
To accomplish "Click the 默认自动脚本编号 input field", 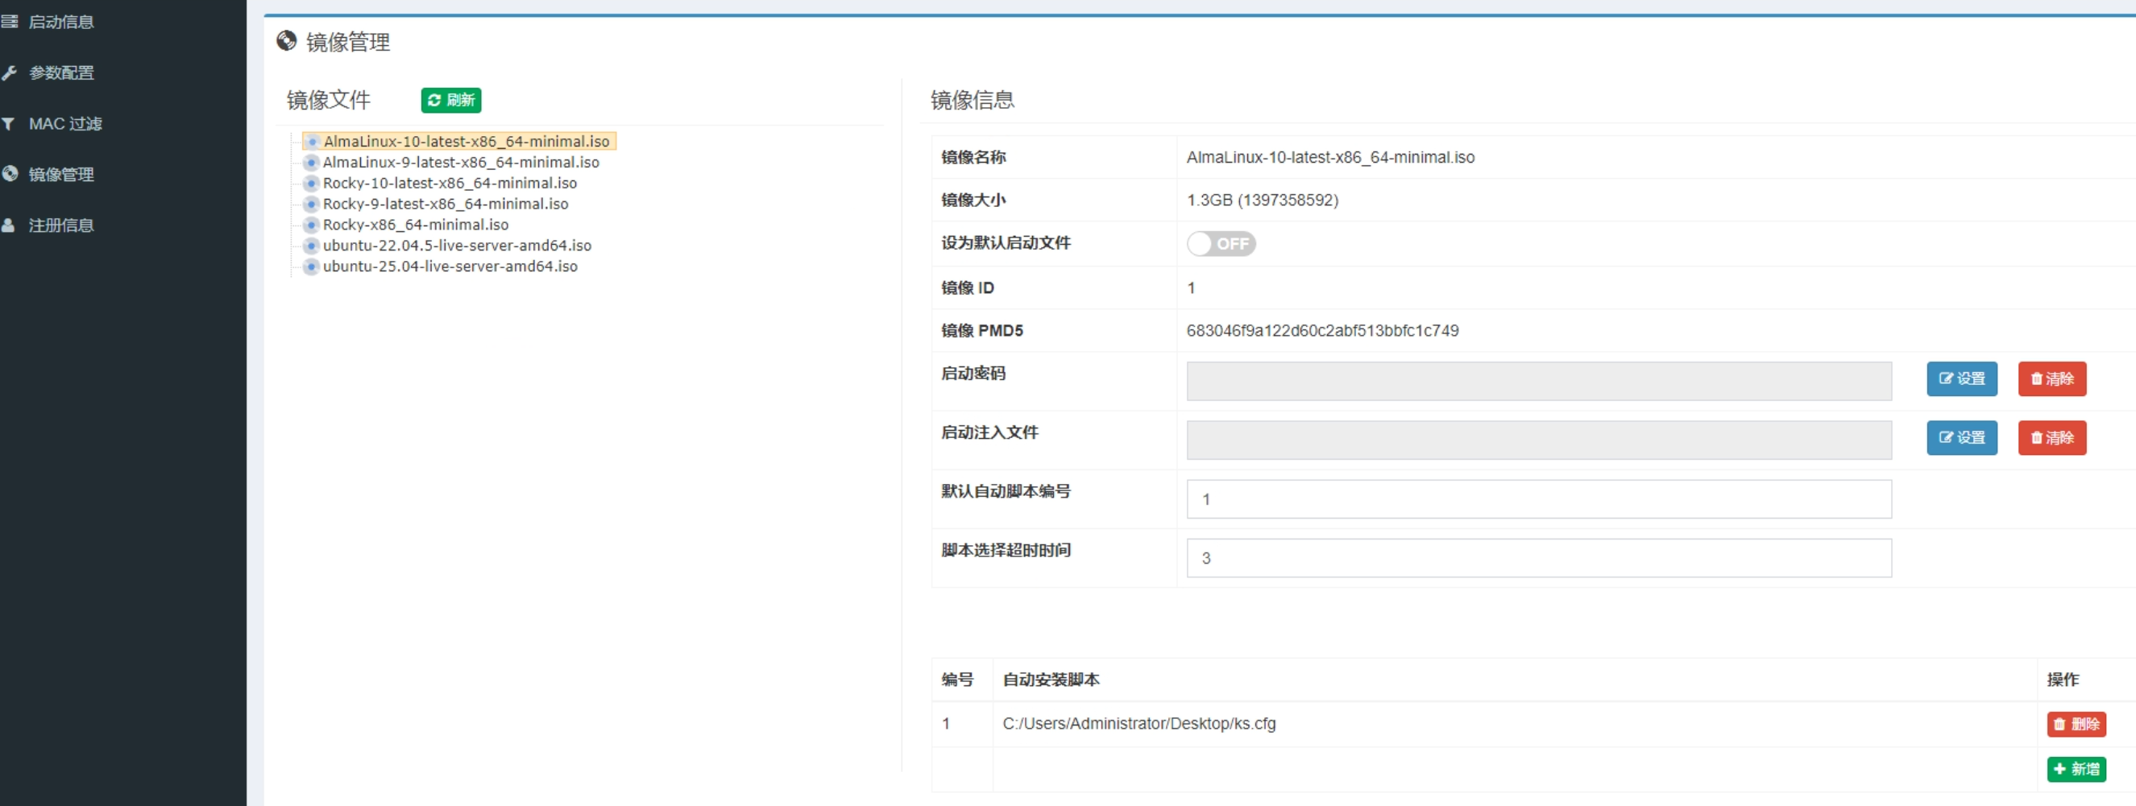I will [1539, 499].
